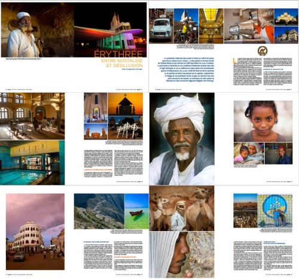Image resolution: width=299 pixels, height=279 pixels.
Task: Select the woman in red headscarf photo
Action: [x=279, y=153]
